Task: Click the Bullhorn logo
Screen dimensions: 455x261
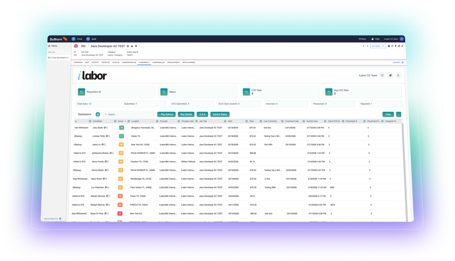Action: [59, 39]
